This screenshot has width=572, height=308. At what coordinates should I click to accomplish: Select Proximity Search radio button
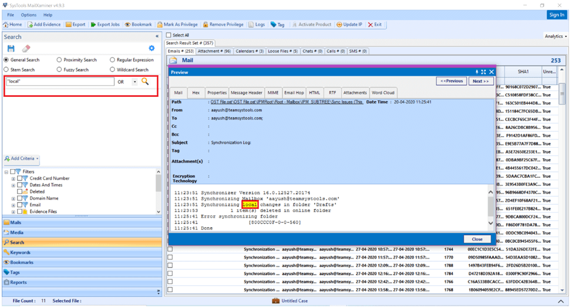point(59,60)
